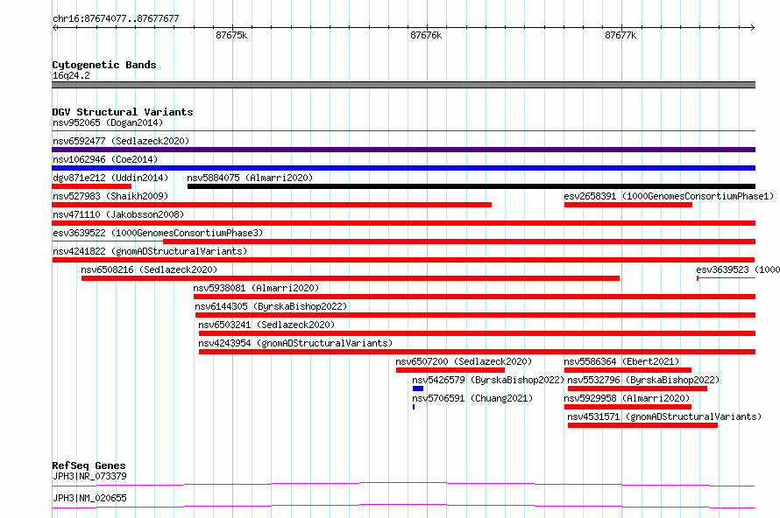Click the red bar under nsv6507200
Image resolution: width=780 pixels, height=518 pixels.
coord(450,370)
